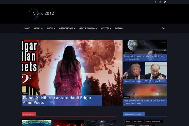Open the second In evidenza red thumbnail

69,123
